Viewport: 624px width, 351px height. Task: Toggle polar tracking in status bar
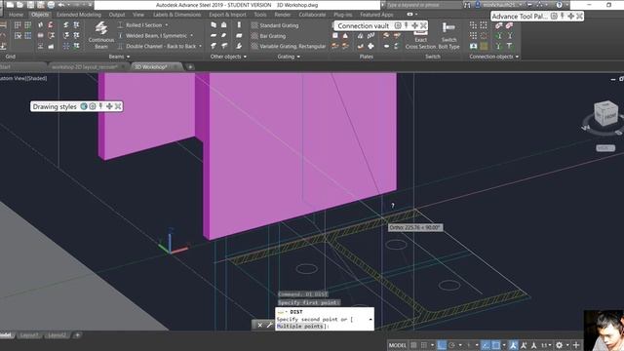451,345
